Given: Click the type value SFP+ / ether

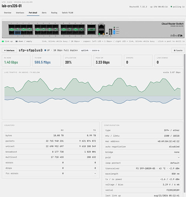Looking at the screenshot, I should pyautogui.click(x=171, y=130).
